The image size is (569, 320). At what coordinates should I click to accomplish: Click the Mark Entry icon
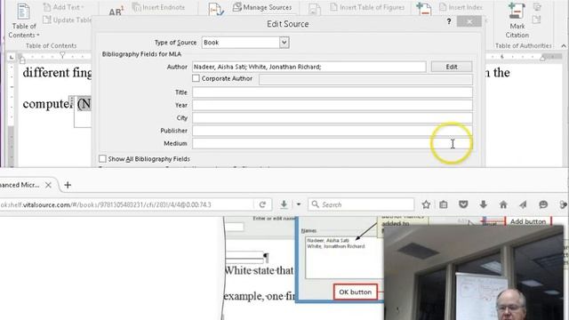[423, 9]
